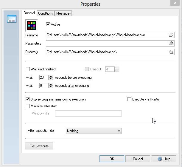Cancel the Properties dialog
Image resolution: width=182 pixels, height=167 pixels.
click(138, 159)
